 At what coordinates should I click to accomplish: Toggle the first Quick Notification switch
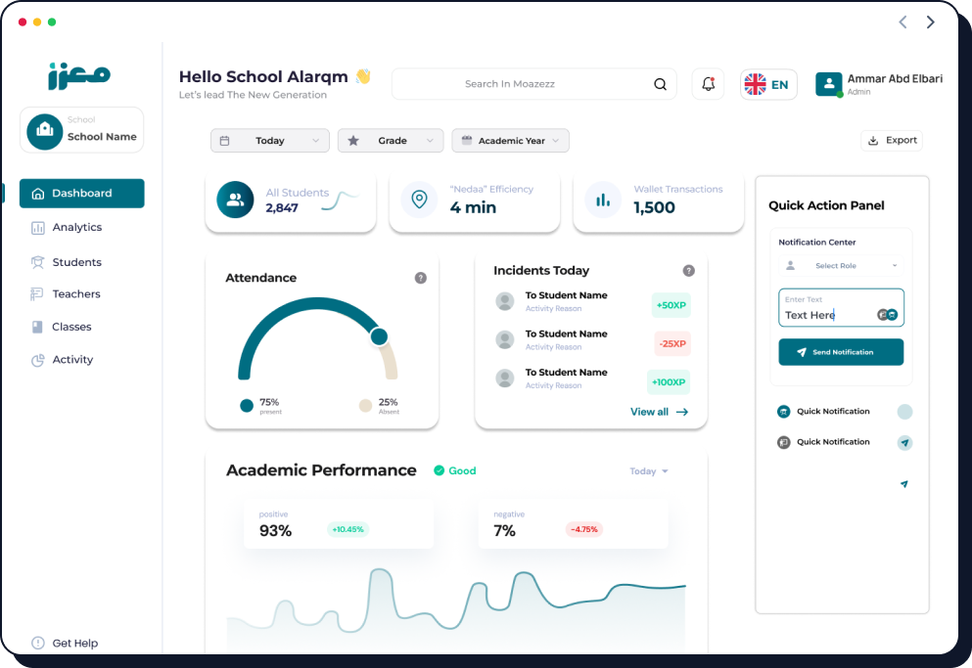tap(903, 411)
